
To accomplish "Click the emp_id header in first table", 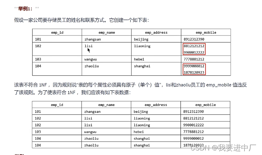I will click(x=57, y=33).
